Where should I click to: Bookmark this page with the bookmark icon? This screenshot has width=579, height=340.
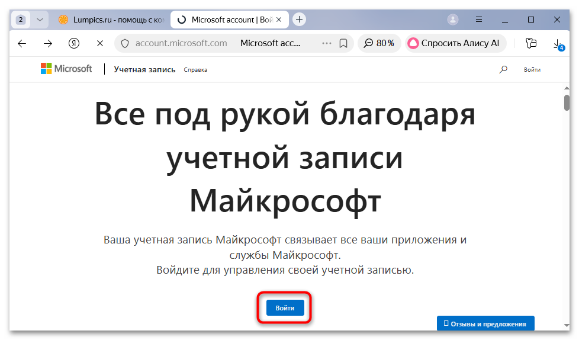pos(343,44)
